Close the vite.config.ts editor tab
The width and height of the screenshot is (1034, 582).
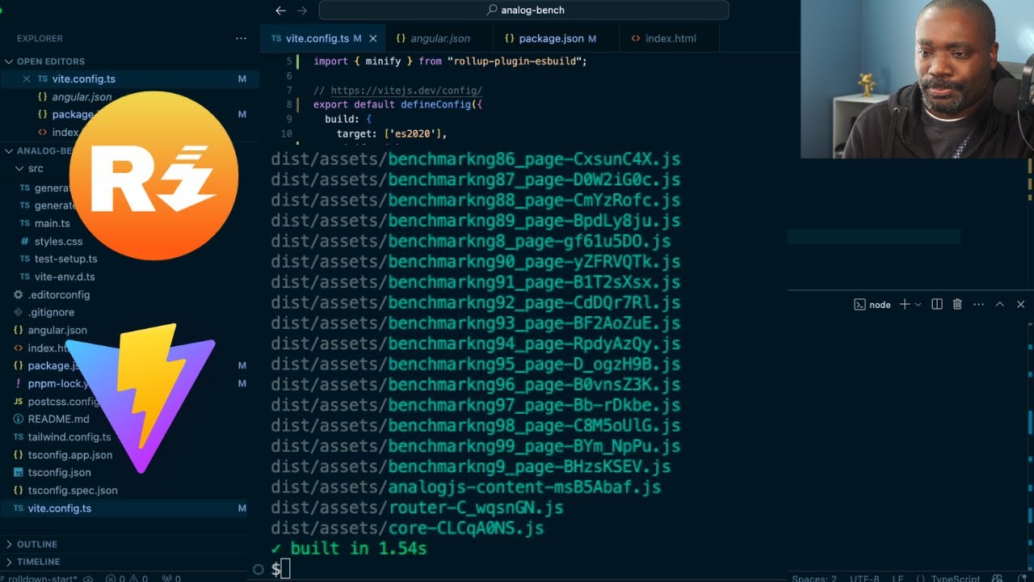click(373, 38)
